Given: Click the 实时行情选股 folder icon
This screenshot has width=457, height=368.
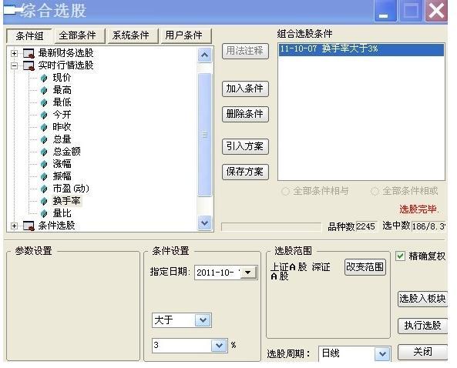Looking at the screenshot, I should coord(29,65).
